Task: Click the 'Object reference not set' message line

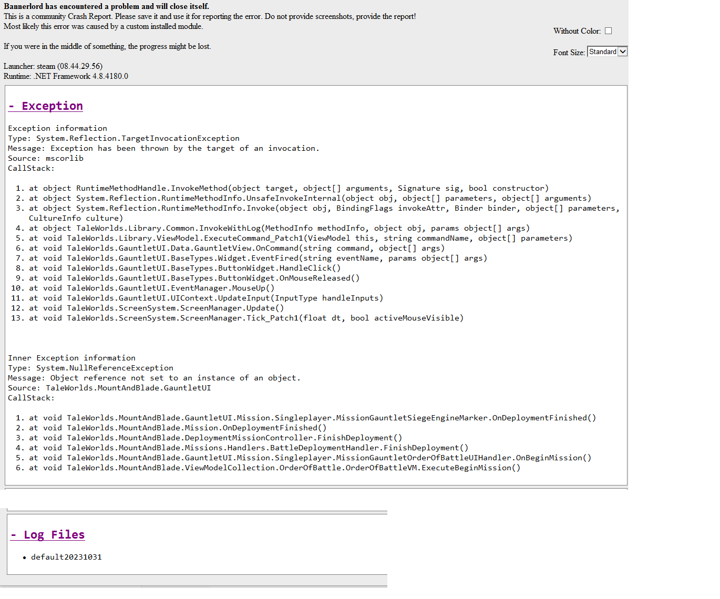Action: 154,378
